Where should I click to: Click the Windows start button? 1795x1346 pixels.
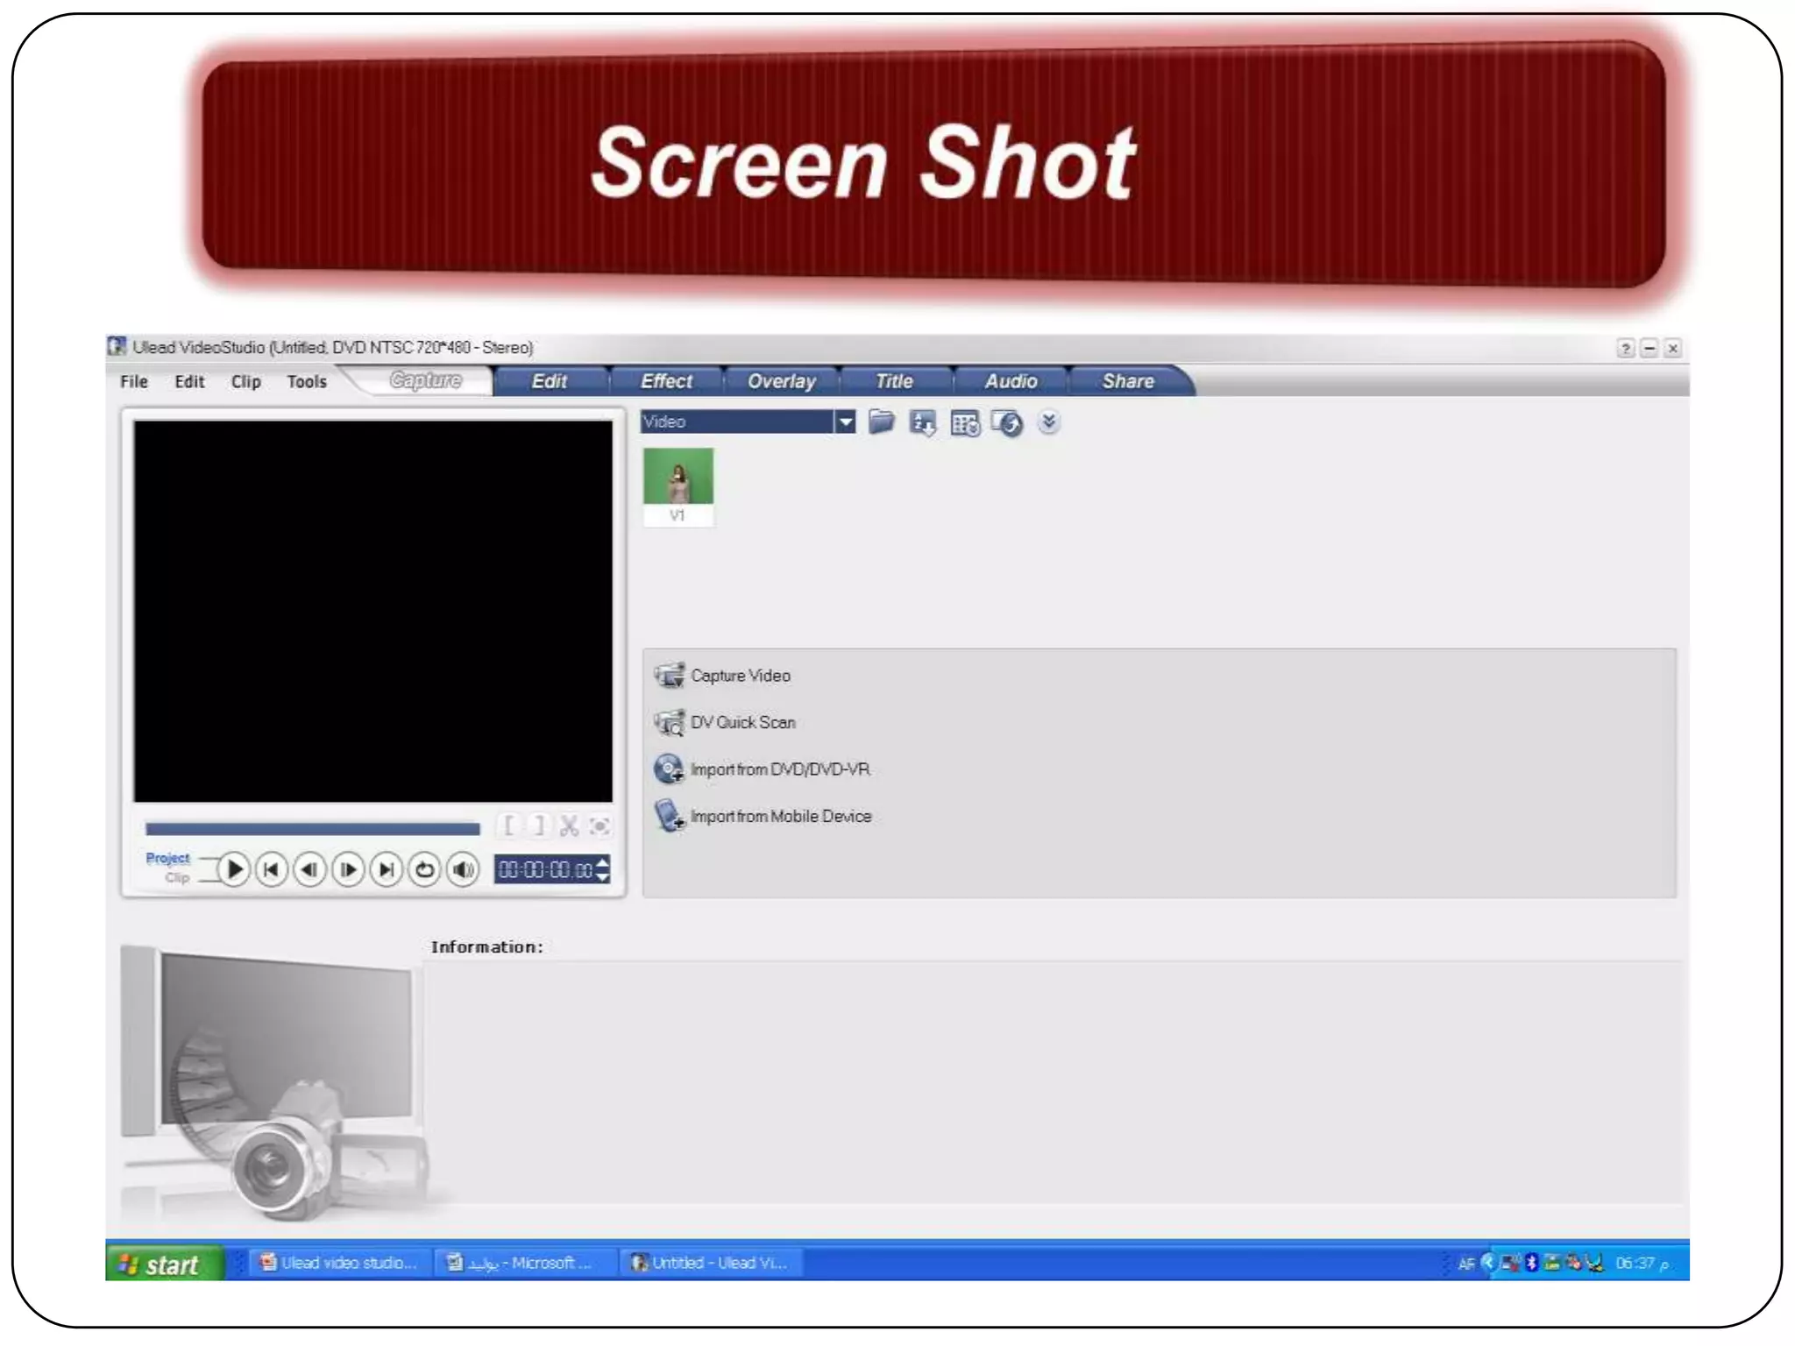click(x=164, y=1264)
